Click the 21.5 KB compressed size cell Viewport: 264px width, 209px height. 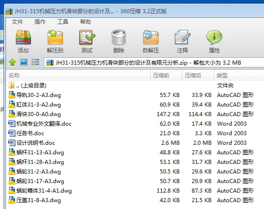[202, 200]
